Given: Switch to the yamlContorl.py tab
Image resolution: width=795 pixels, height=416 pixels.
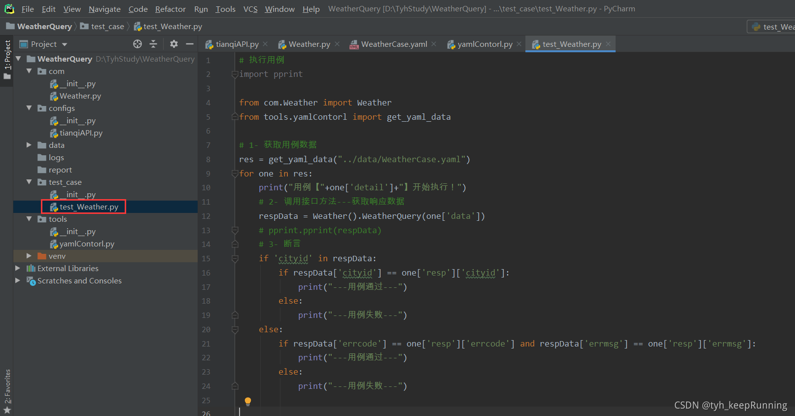Looking at the screenshot, I should pos(480,44).
